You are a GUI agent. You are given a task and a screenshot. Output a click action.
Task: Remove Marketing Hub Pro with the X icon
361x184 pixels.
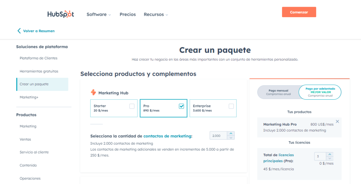337,121
